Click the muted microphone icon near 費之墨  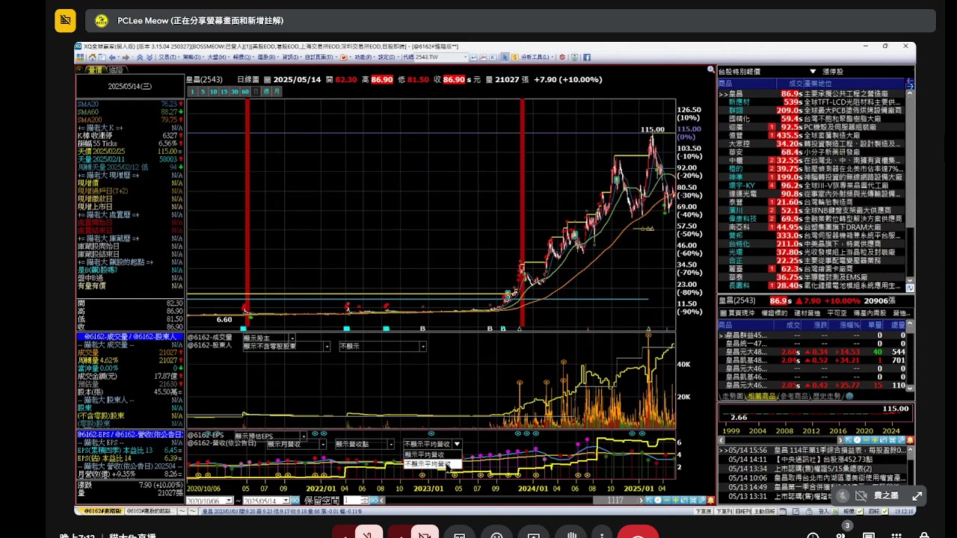pos(843,495)
